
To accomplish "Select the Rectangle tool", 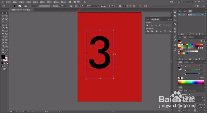I will coord(3,25).
